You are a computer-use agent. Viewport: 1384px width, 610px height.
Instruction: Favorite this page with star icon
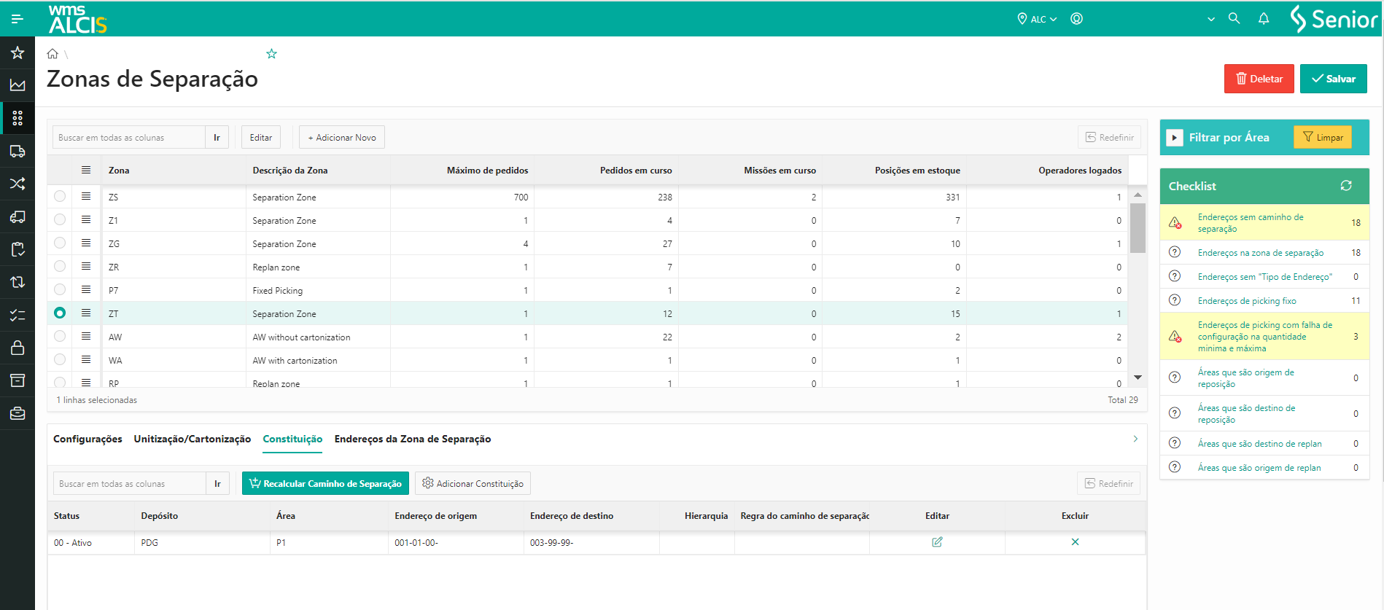click(x=272, y=54)
